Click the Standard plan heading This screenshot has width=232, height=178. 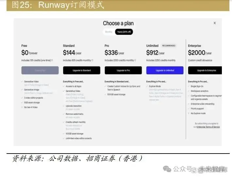point(69,46)
